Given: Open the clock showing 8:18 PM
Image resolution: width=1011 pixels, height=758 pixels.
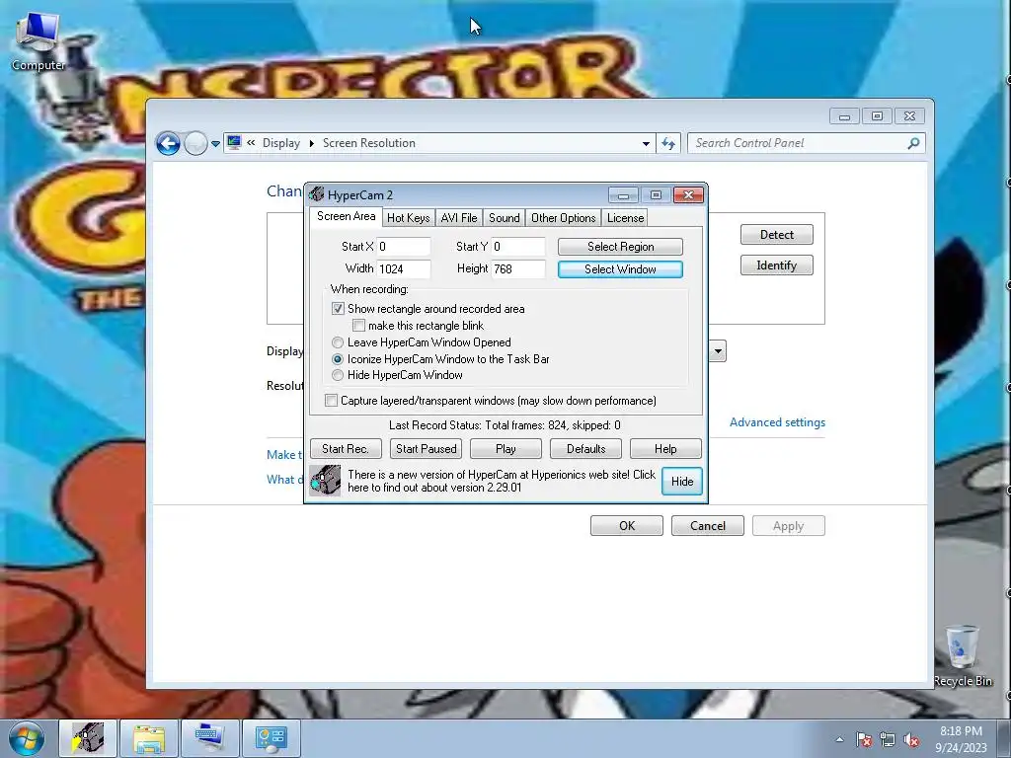Looking at the screenshot, I should pos(961,738).
